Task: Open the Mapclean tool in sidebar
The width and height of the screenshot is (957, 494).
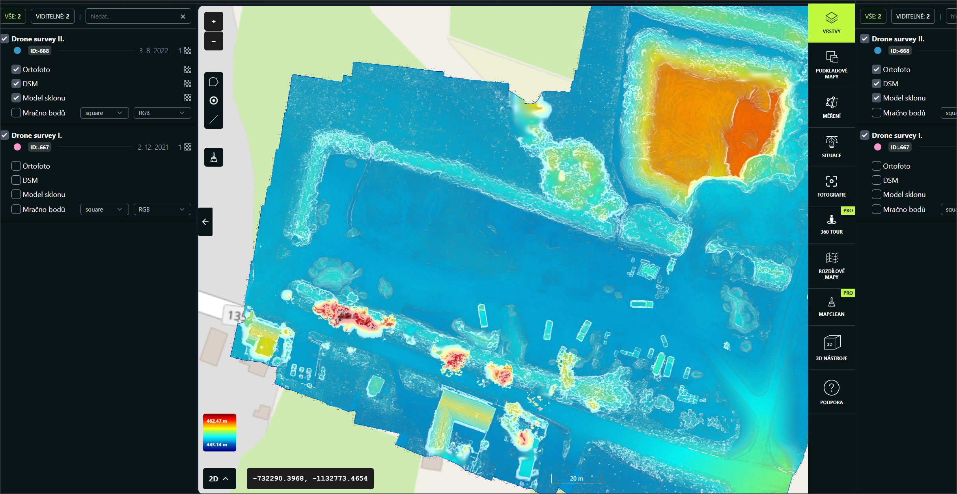Action: tap(831, 307)
